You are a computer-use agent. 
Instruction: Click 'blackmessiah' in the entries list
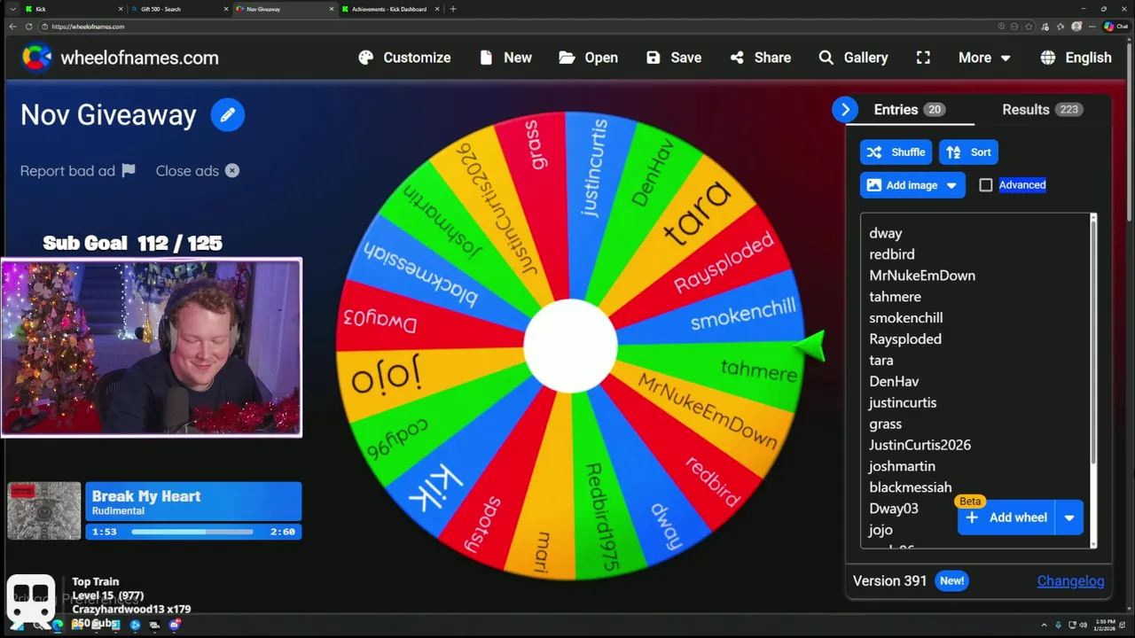(911, 487)
